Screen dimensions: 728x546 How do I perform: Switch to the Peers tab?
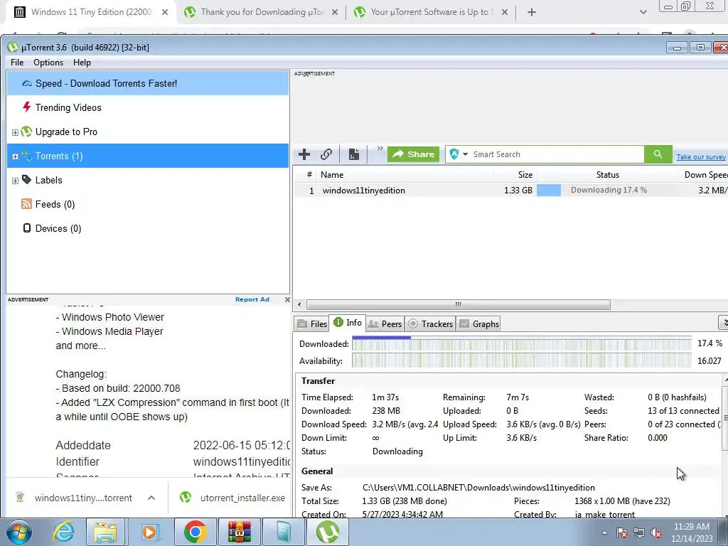click(385, 324)
